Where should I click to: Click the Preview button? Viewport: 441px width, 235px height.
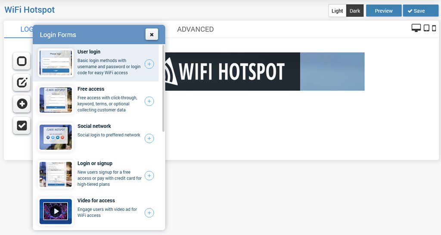(x=383, y=11)
